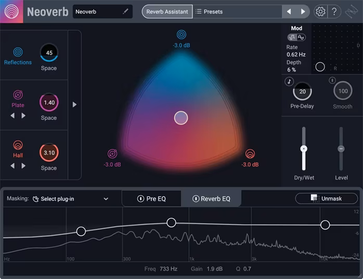This screenshot has width=363, height=279.
Task: Load the next preset with the right arrow
Action: (x=303, y=11)
